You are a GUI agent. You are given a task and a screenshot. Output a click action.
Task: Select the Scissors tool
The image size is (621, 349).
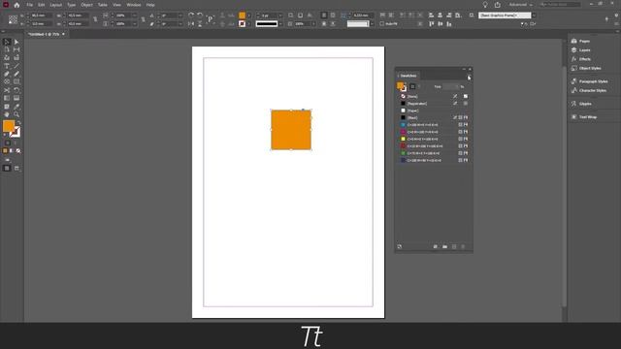click(x=7, y=90)
